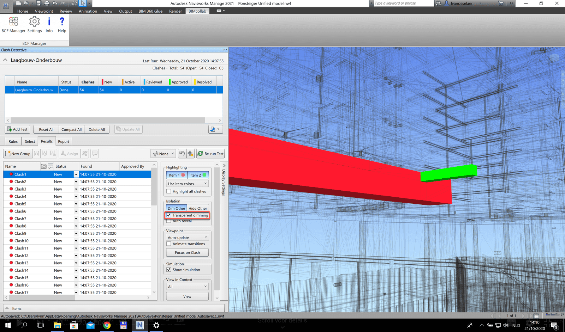Click the Focus on Clash button
The width and height of the screenshot is (565, 332).
(187, 252)
